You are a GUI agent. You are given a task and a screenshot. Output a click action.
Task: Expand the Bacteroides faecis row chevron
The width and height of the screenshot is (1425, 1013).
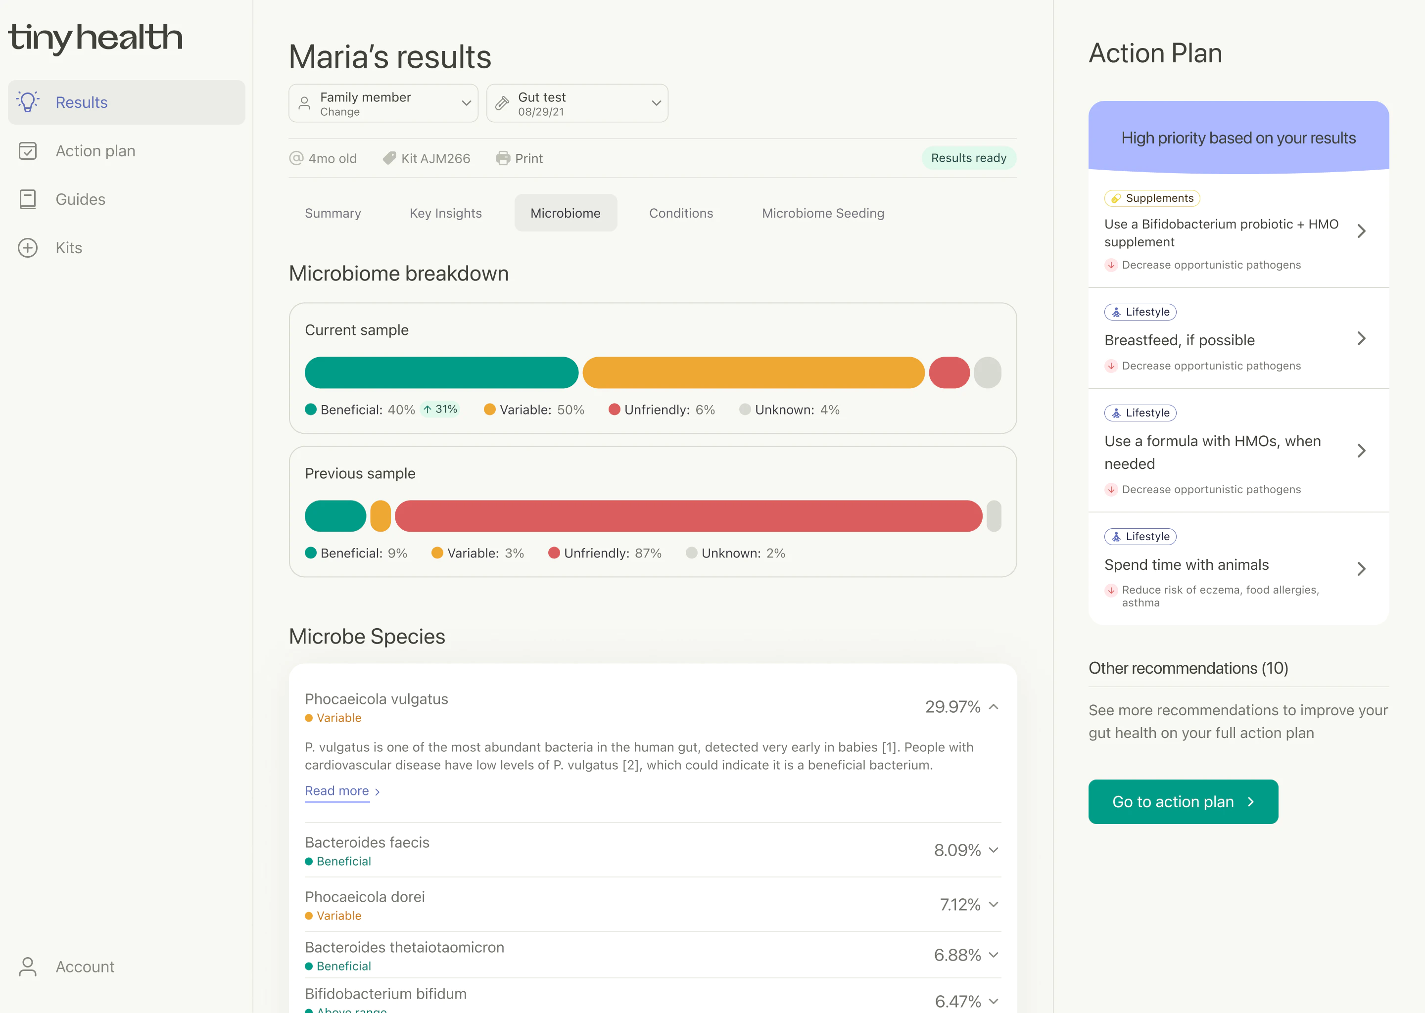[x=994, y=850]
